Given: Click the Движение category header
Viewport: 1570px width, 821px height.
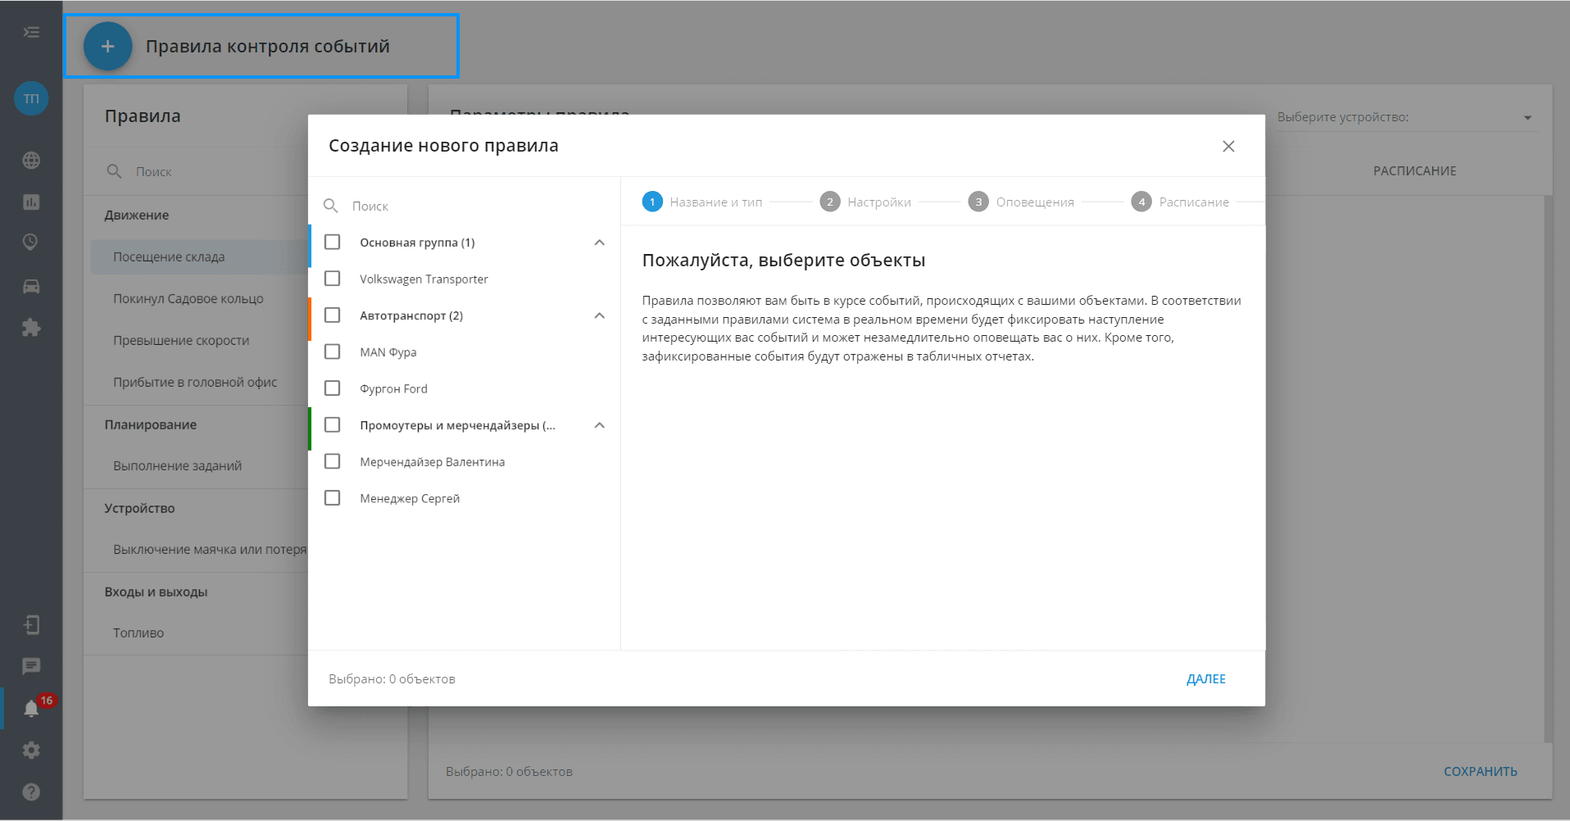Looking at the screenshot, I should point(136,215).
